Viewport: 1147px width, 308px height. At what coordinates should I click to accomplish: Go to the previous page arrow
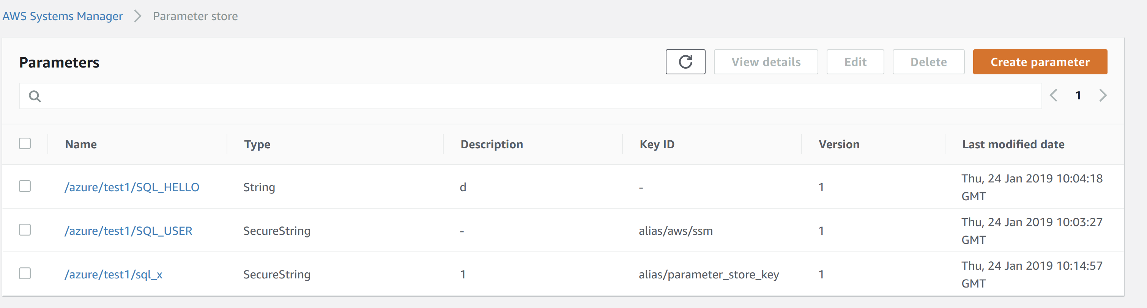click(1054, 95)
